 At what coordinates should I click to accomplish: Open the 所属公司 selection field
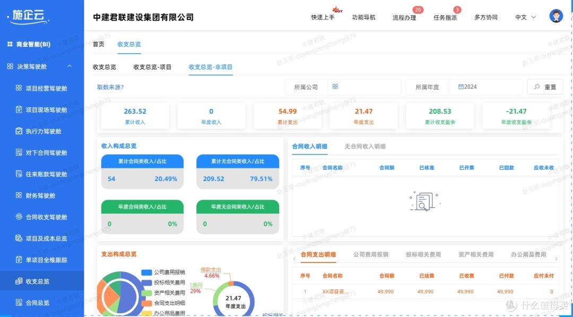[x=364, y=87]
